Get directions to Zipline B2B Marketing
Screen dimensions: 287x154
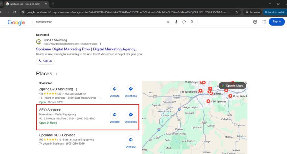click(x=131, y=91)
